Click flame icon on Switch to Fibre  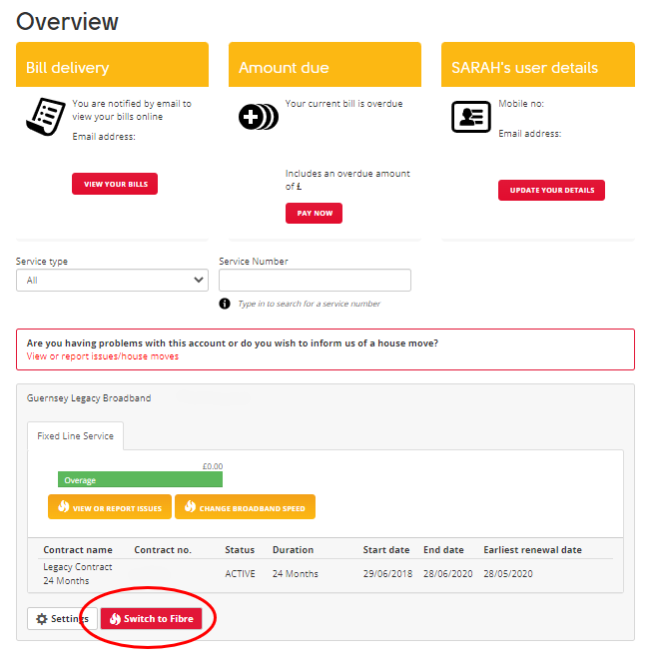point(115,619)
